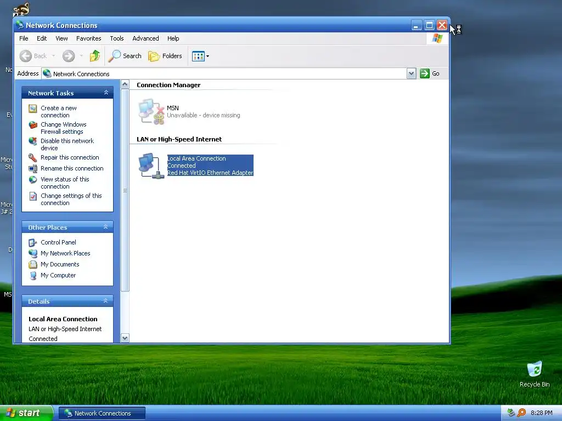Open the Views toolbar icon

pos(198,56)
